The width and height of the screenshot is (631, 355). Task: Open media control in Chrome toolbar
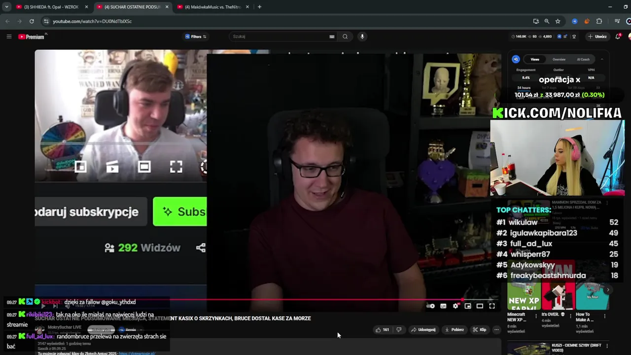tap(617, 21)
